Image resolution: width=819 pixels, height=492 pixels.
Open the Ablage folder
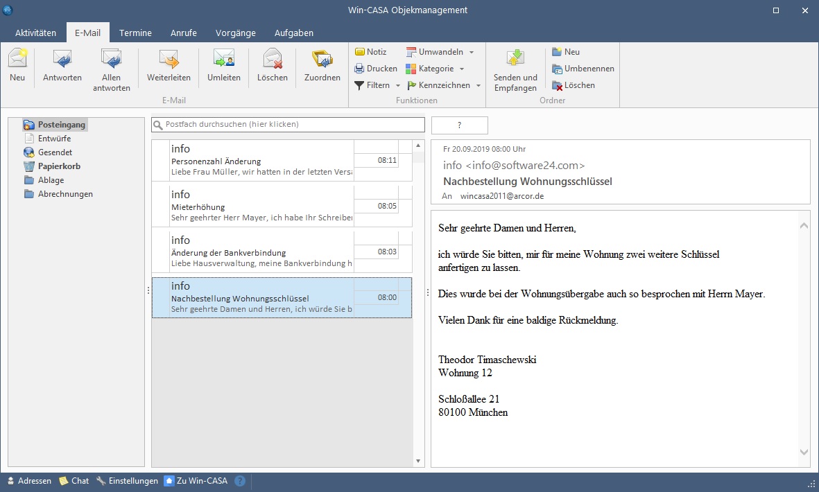44,180
